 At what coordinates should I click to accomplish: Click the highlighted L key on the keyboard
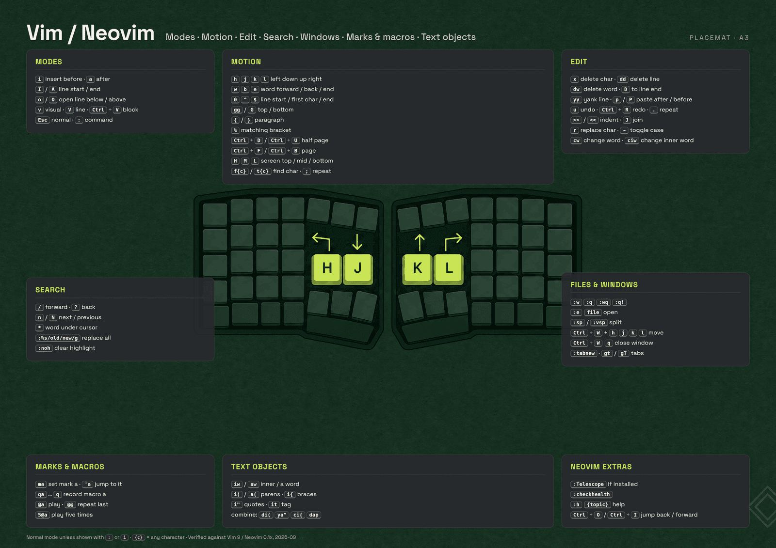coord(449,268)
